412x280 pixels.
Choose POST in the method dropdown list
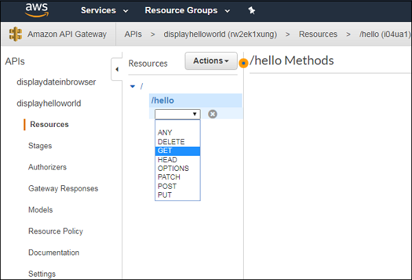click(x=167, y=186)
